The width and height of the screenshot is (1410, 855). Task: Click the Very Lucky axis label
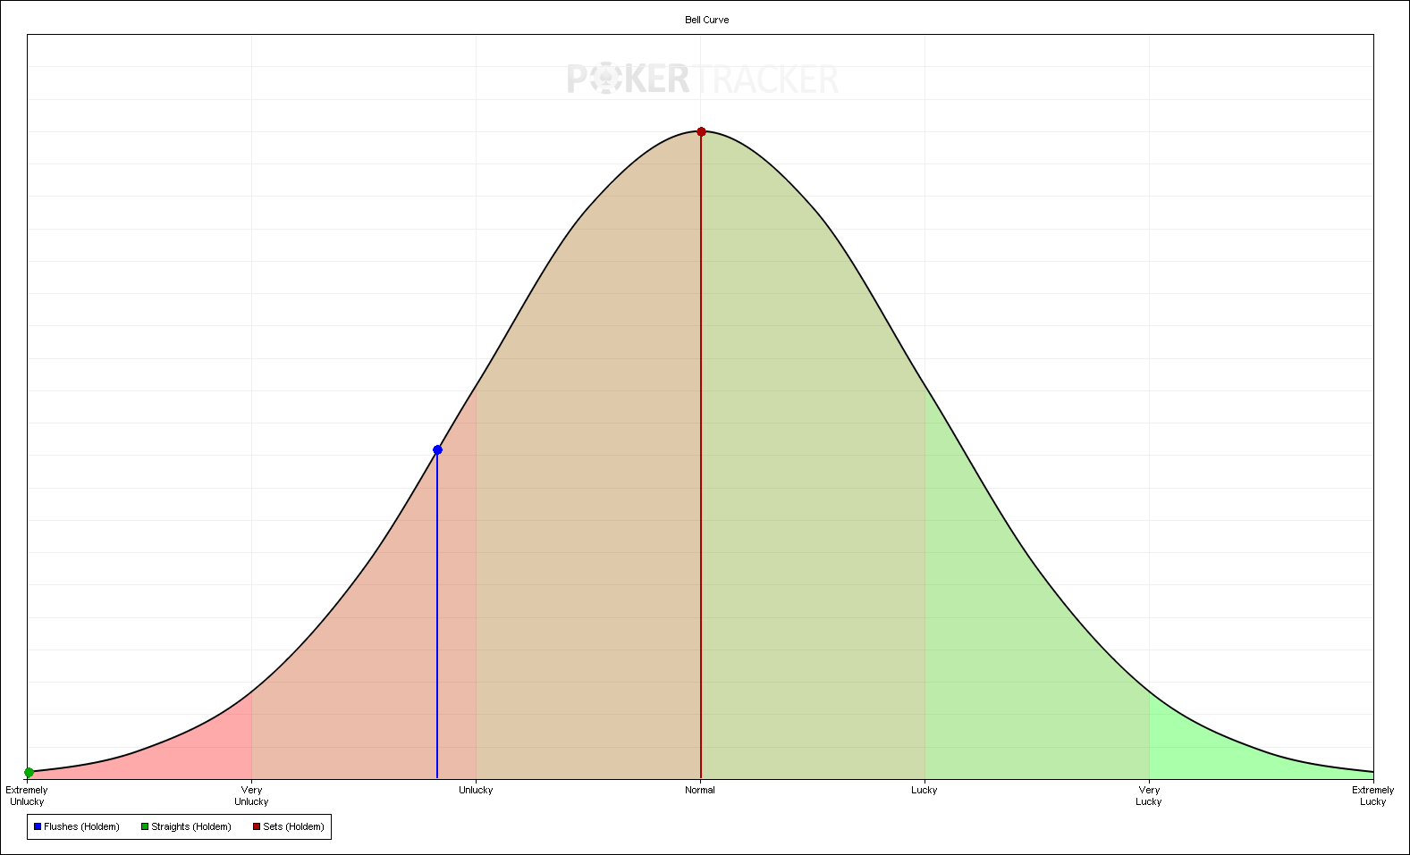tap(1149, 795)
